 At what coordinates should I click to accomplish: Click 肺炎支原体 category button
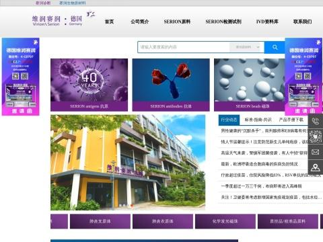[100, 221]
